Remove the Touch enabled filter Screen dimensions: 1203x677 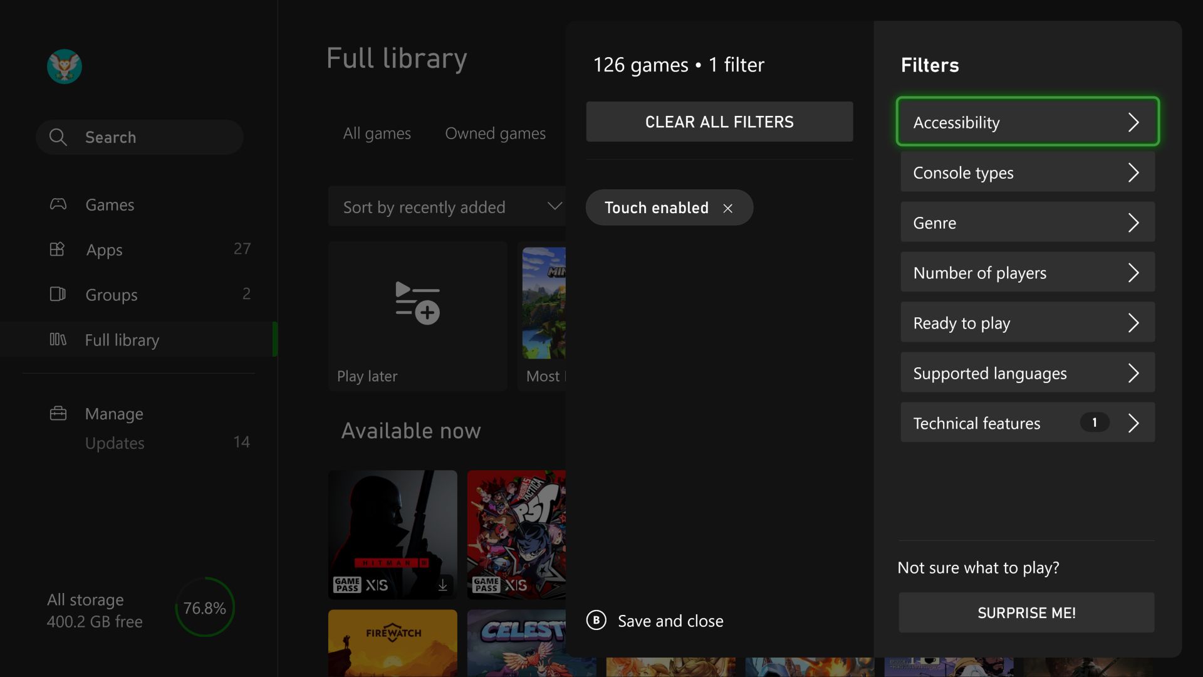tap(728, 207)
